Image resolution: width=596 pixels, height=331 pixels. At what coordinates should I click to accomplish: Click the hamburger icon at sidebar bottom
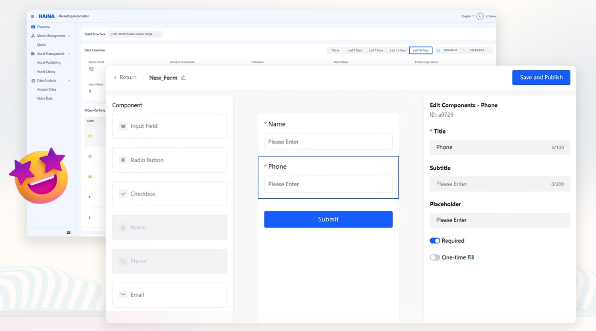click(69, 232)
